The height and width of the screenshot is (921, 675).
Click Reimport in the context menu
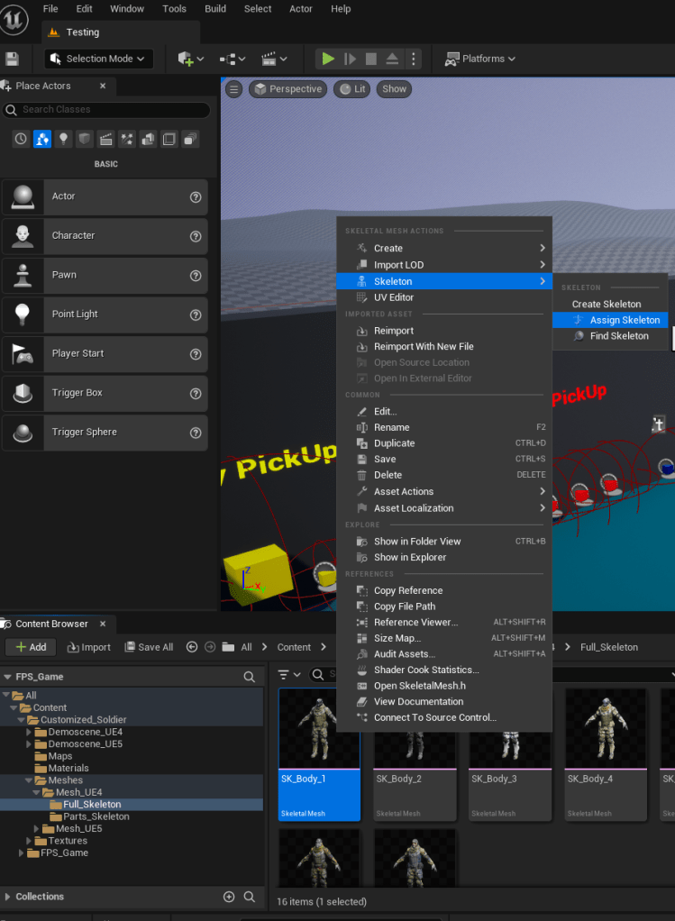tap(394, 331)
